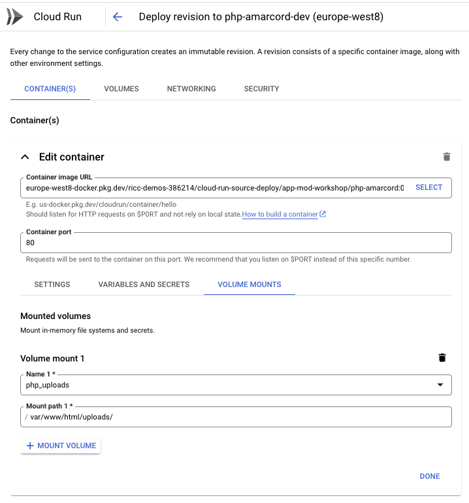Screen dimensions: 469x503
Task: Focus the Container port input field
Action: (235, 243)
